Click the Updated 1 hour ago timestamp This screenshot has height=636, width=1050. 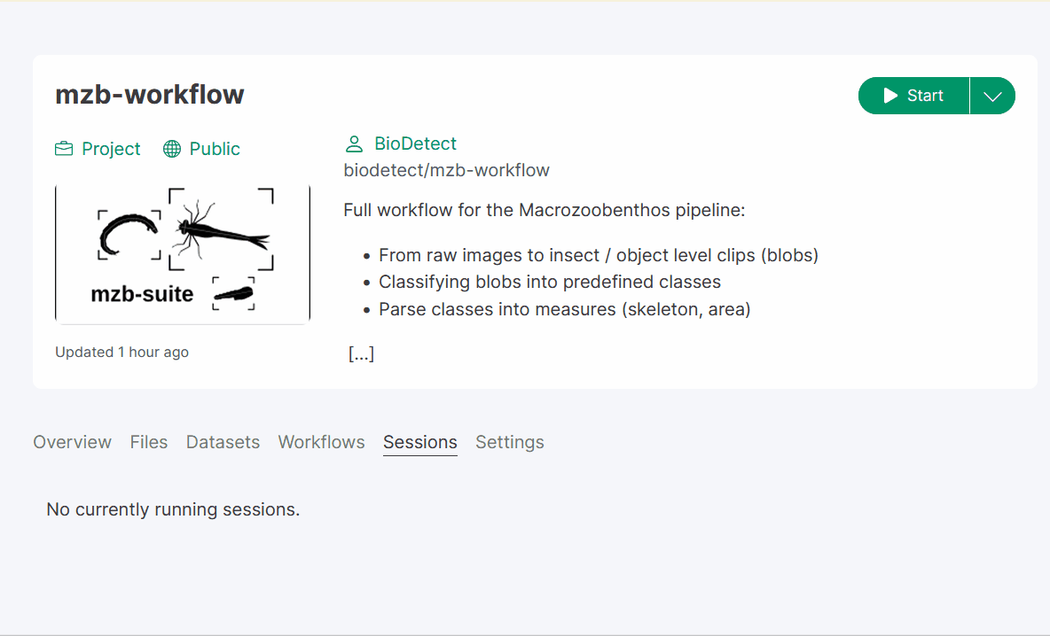click(121, 352)
